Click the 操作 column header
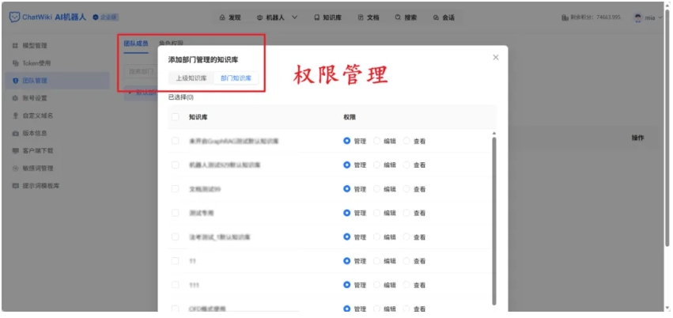The height and width of the screenshot is (318, 673). point(637,138)
